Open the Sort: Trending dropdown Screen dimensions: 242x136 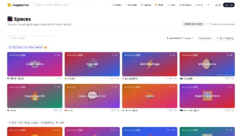[225, 38]
